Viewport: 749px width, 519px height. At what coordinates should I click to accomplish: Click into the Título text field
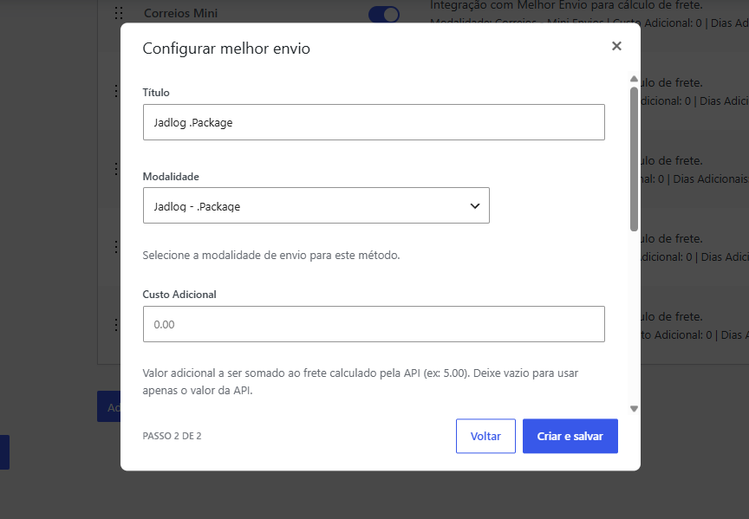pyautogui.click(x=374, y=122)
